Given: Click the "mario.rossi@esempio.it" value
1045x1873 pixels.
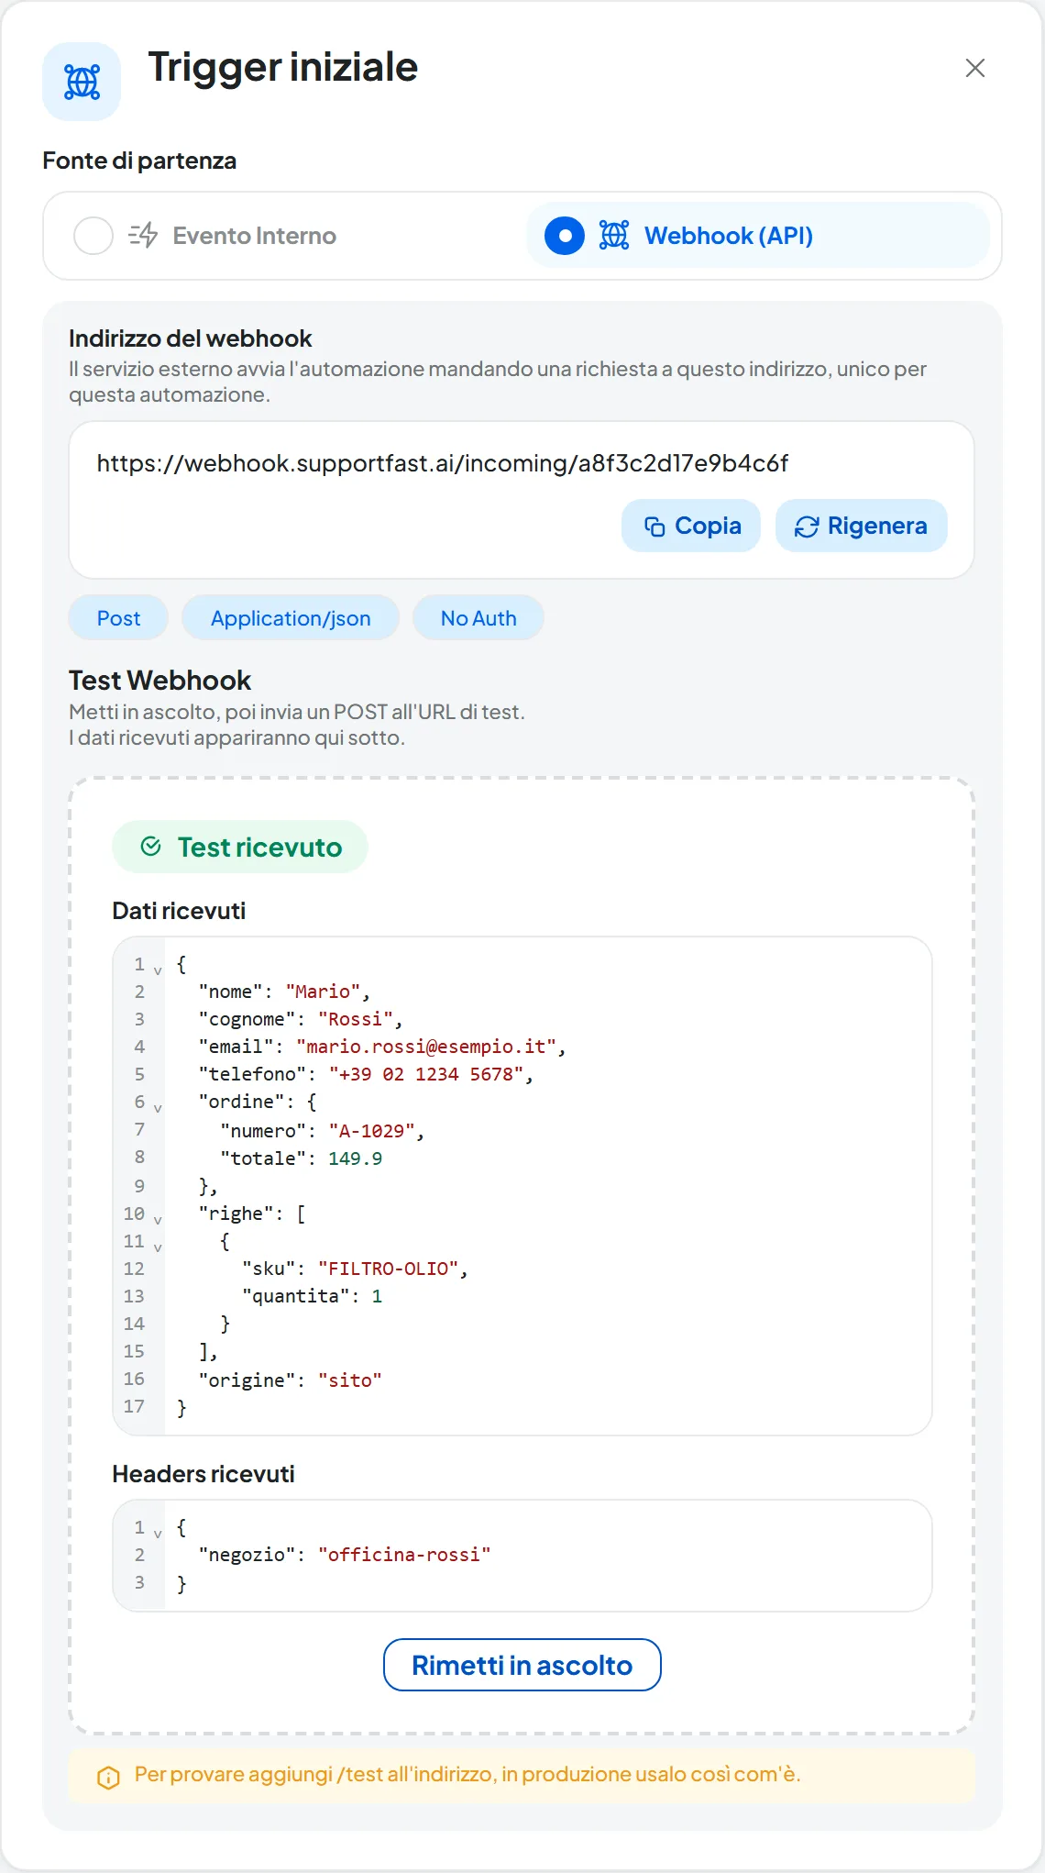Looking at the screenshot, I should click(x=426, y=1047).
